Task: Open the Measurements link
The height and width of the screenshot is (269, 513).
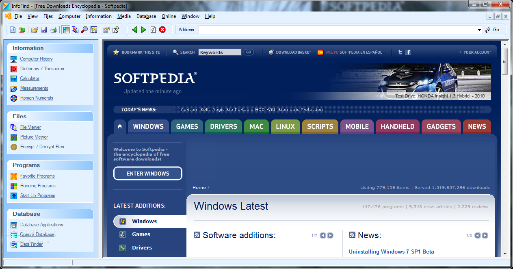Action: [x=34, y=88]
